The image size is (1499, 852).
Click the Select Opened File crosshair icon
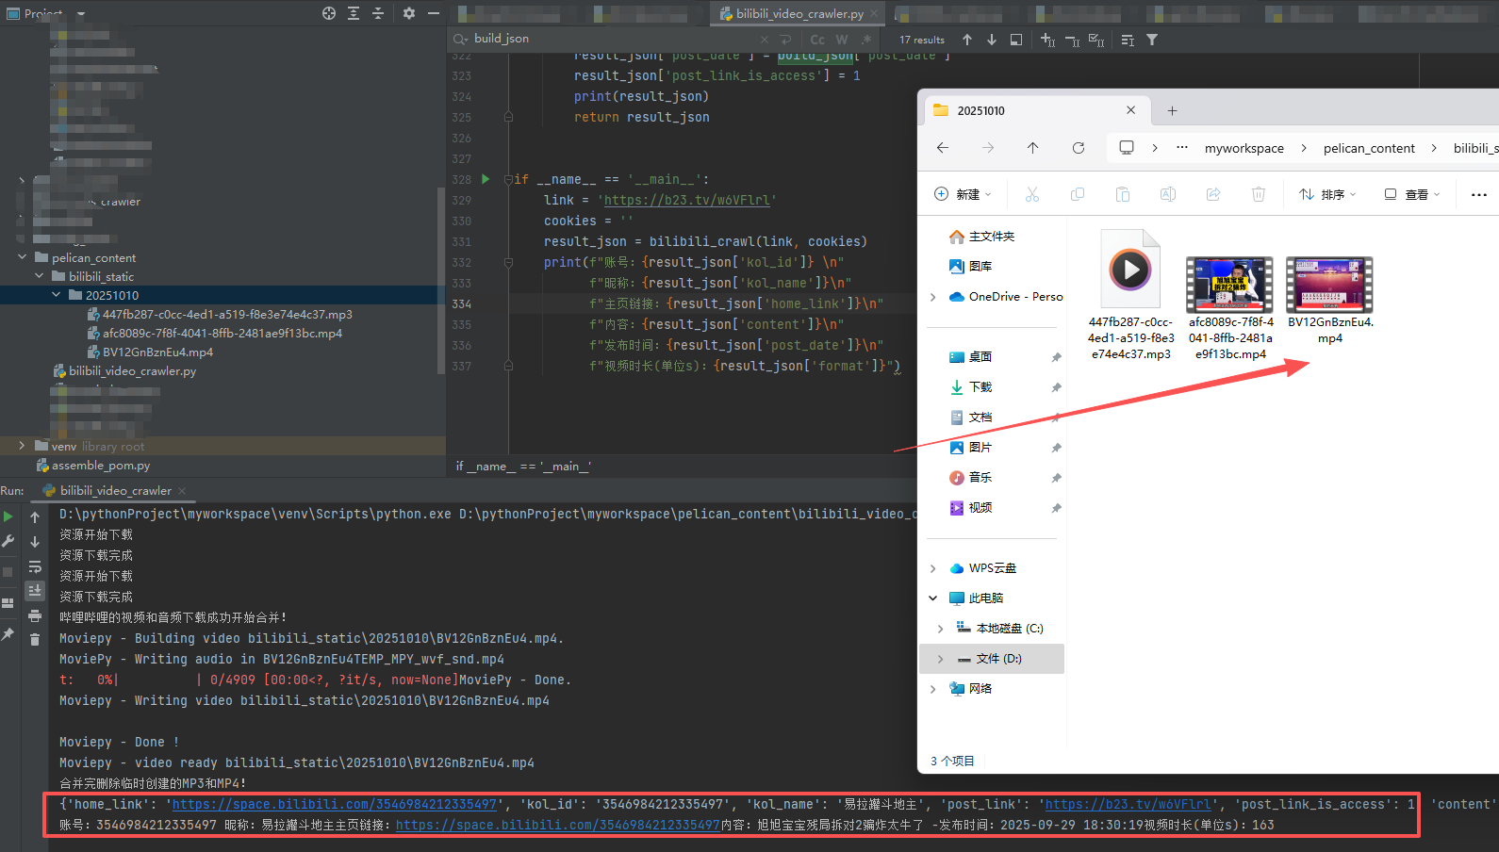pyautogui.click(x=329, y=13)
